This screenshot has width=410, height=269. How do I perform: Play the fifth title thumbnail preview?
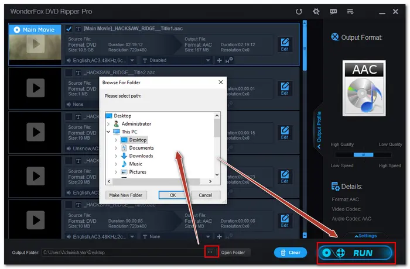(x=36, y=220)
